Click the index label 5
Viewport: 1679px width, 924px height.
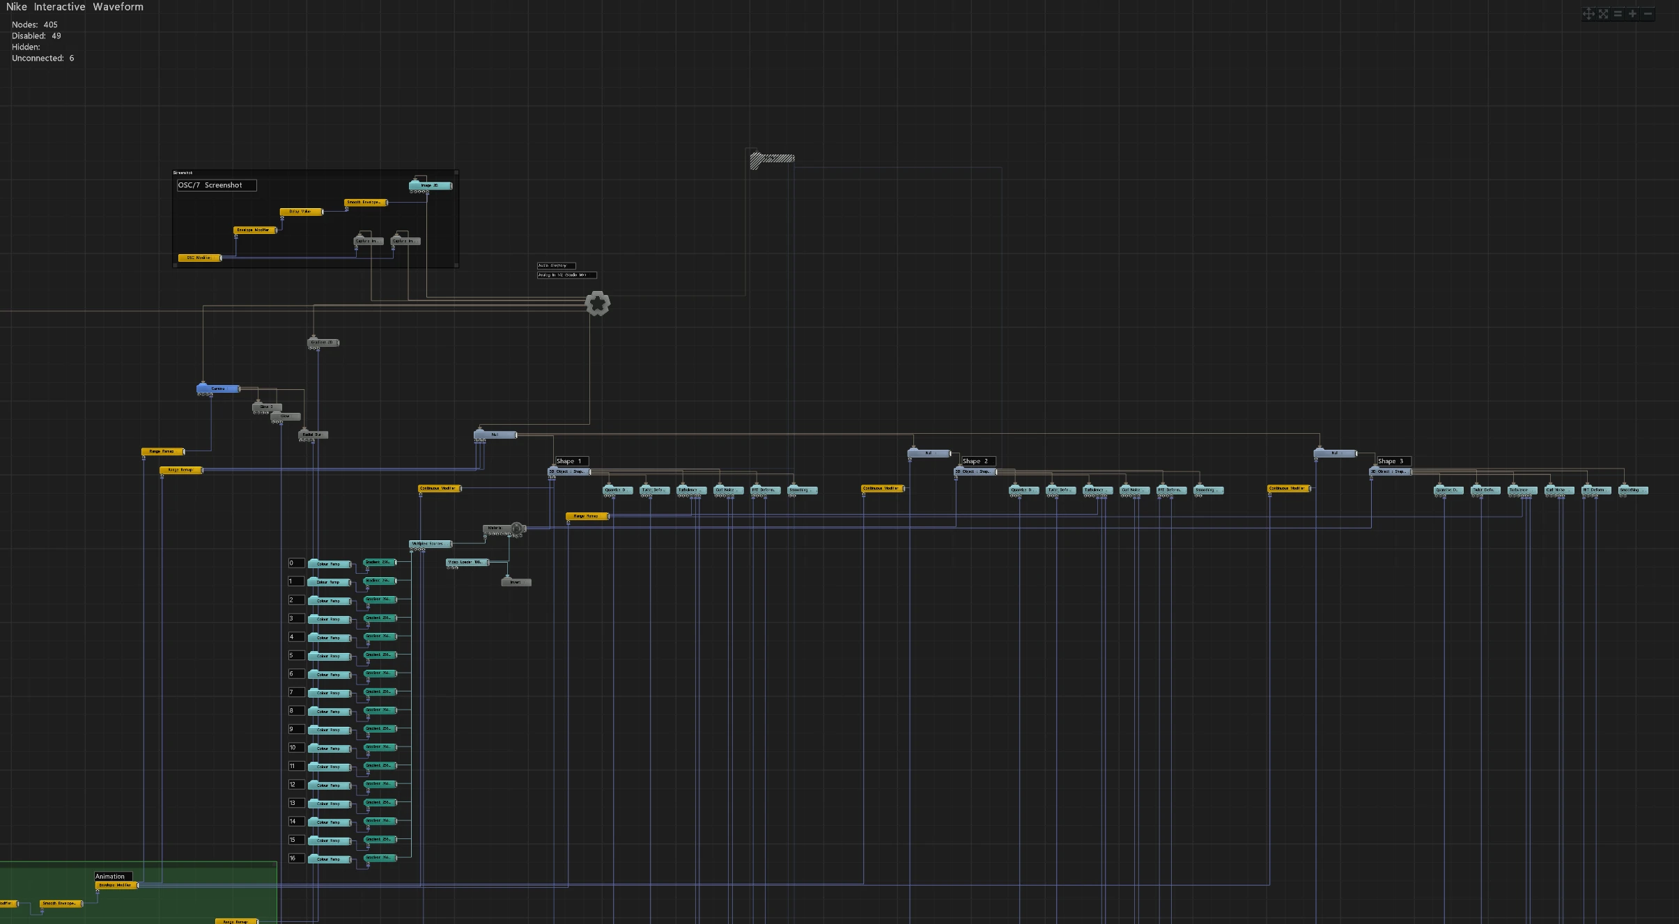click(296, 655)
